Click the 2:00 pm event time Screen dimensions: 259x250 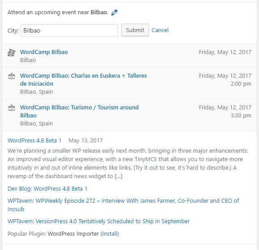(x=241, y=84)
